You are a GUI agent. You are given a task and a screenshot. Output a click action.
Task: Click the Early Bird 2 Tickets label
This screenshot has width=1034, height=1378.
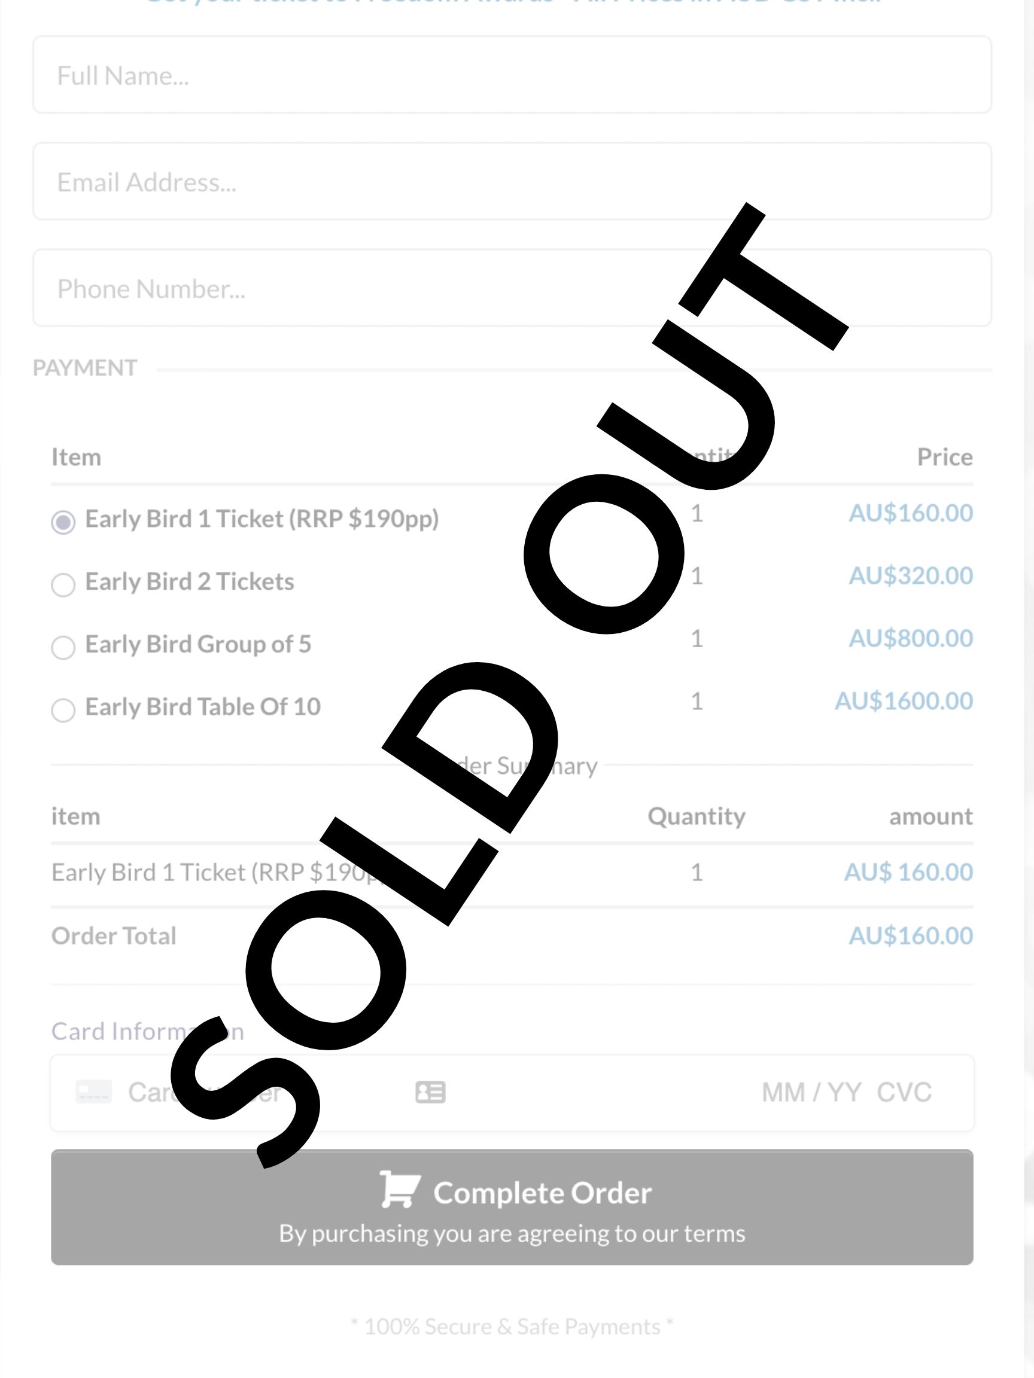190,581
